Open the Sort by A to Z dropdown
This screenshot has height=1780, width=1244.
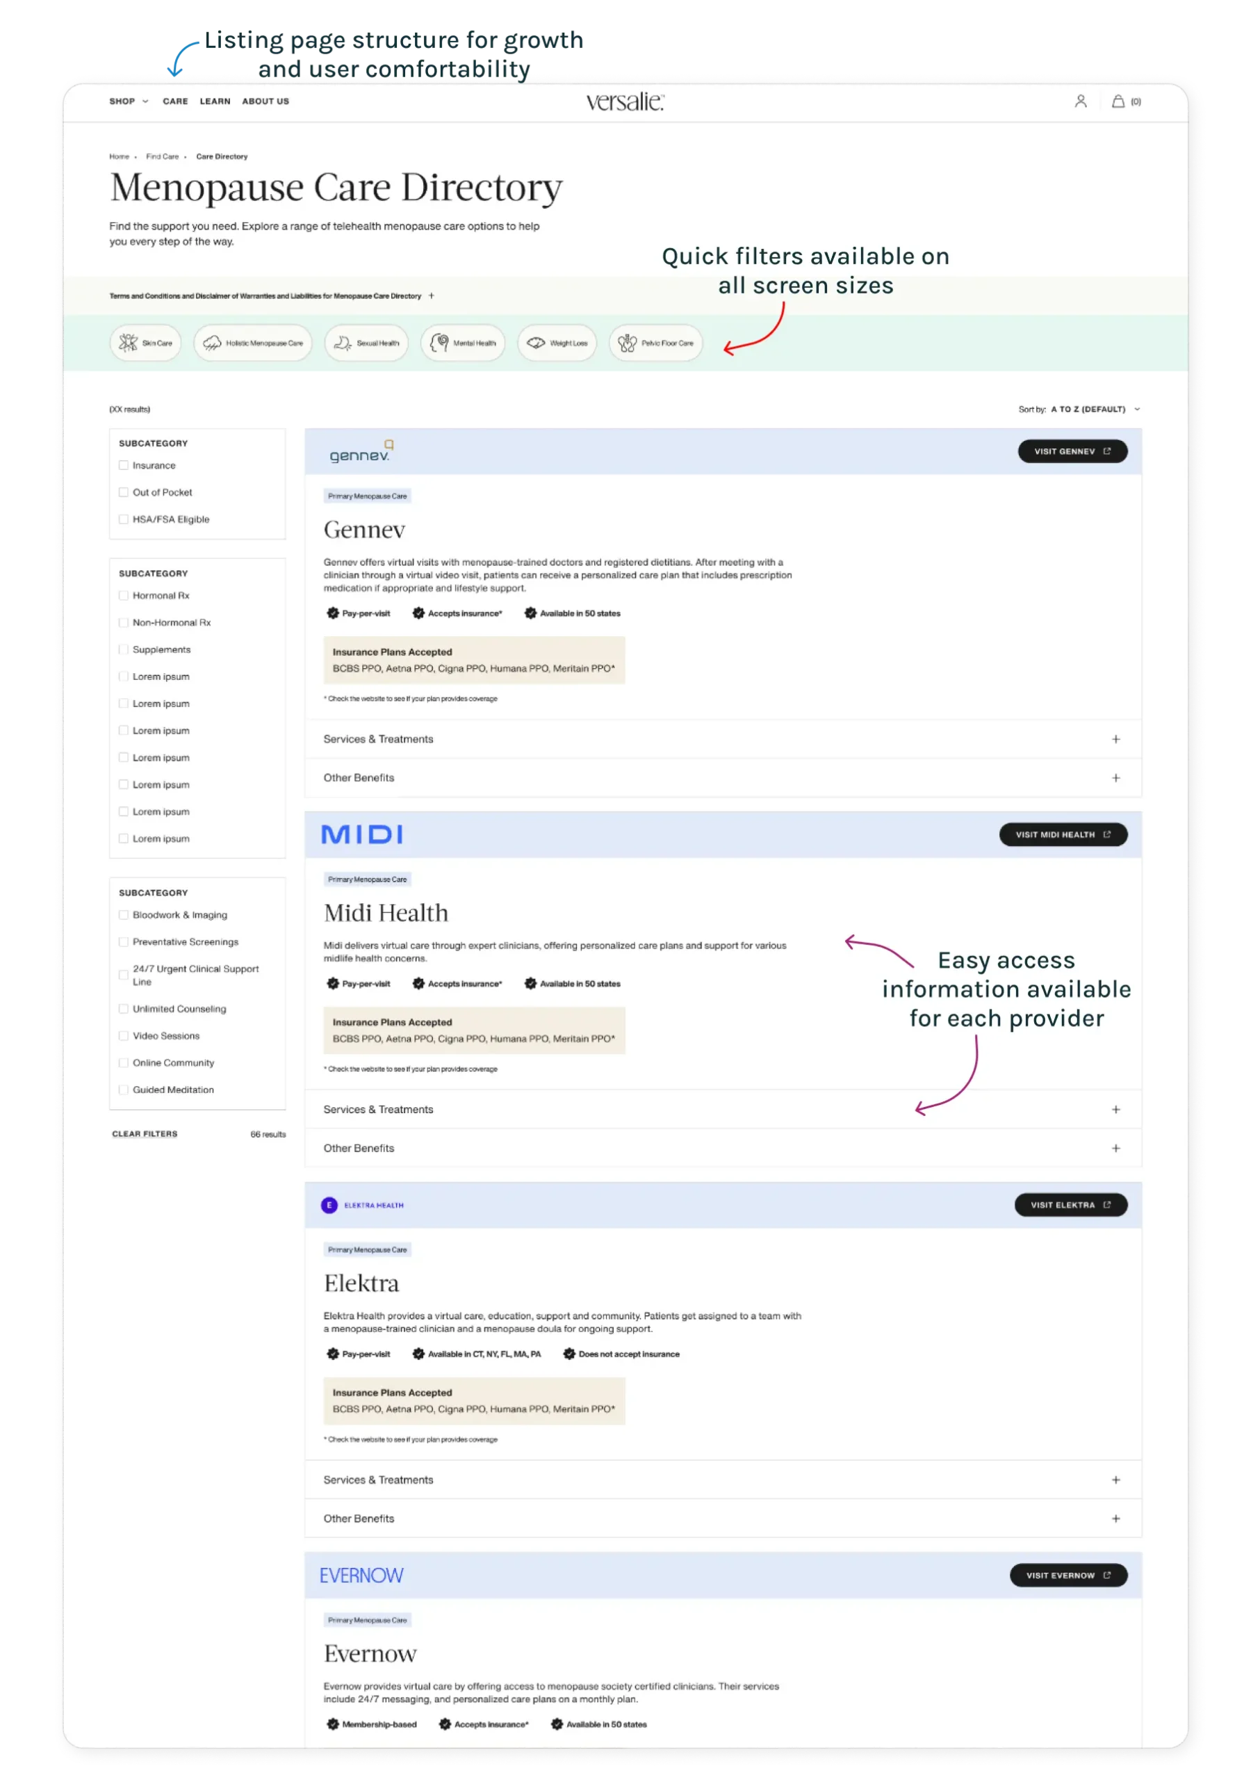[1095, 410]
